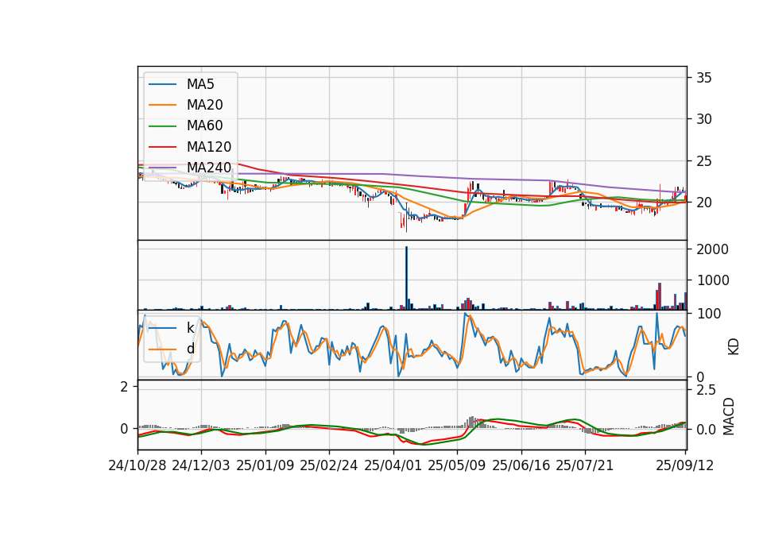Select the MA20 legend label
763x548 pixels.
(x=204, y=105)
